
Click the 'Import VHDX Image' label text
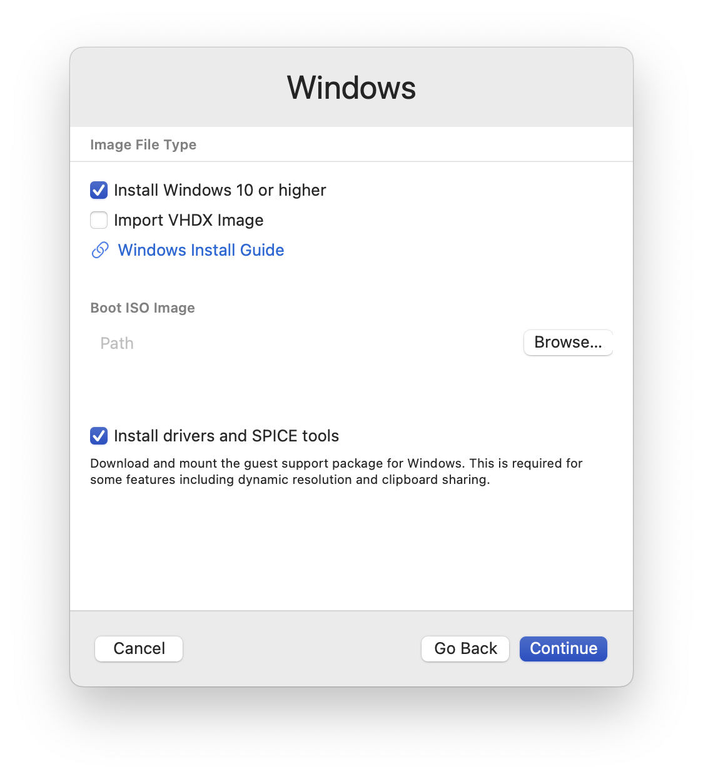(189, 220)
